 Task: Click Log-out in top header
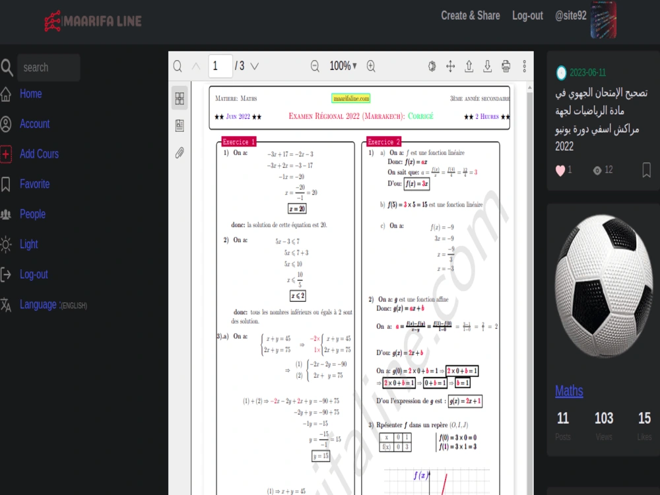527,16
